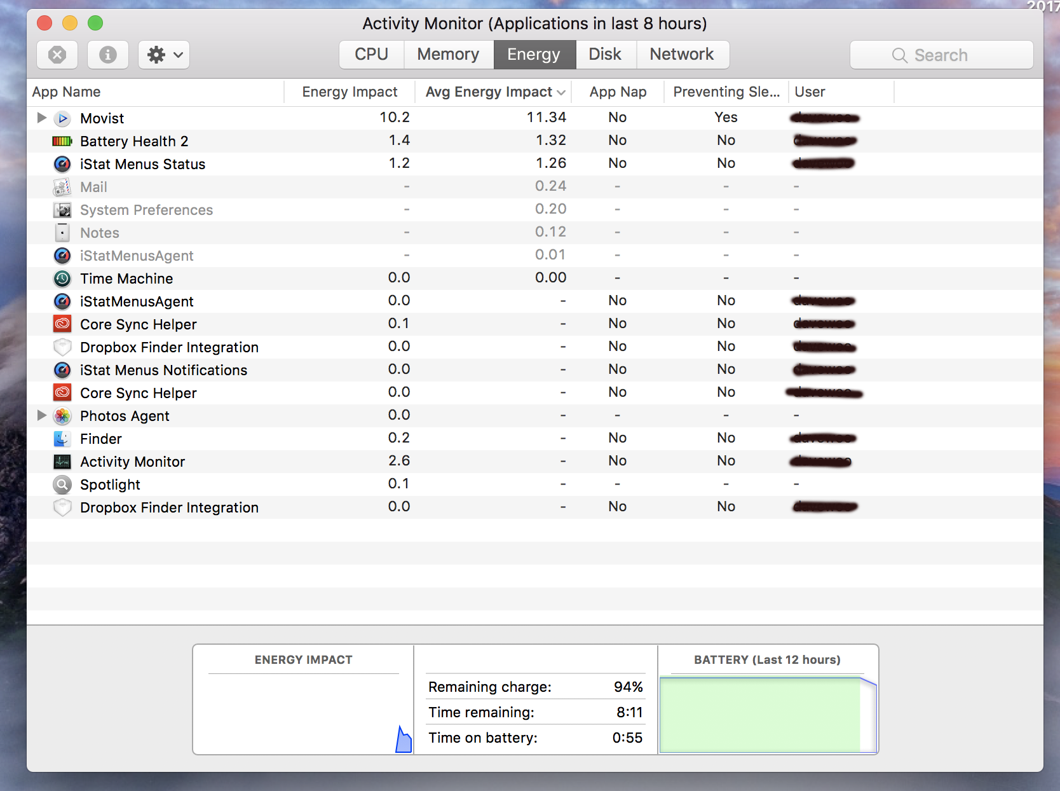Click the search magnifier icon

899,55
